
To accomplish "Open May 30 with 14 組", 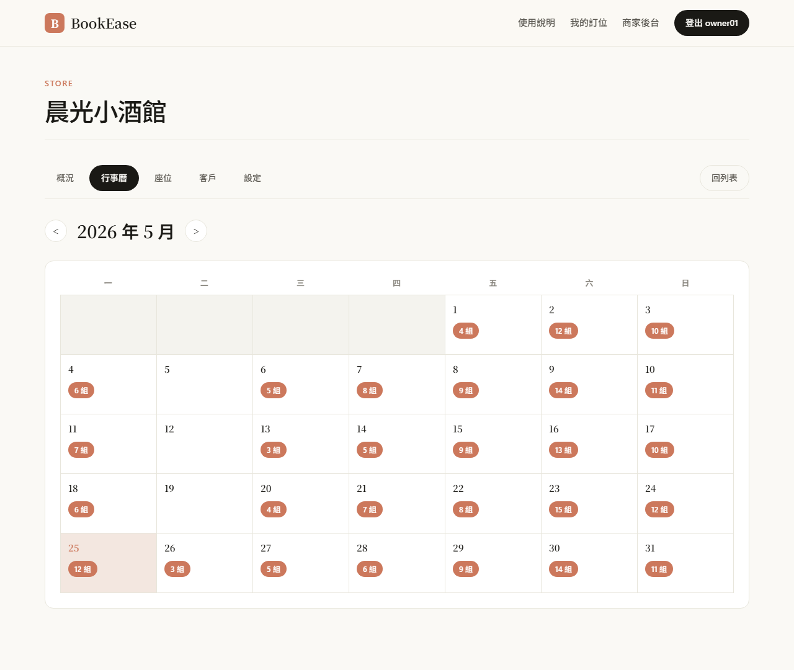I will [589, 563].
